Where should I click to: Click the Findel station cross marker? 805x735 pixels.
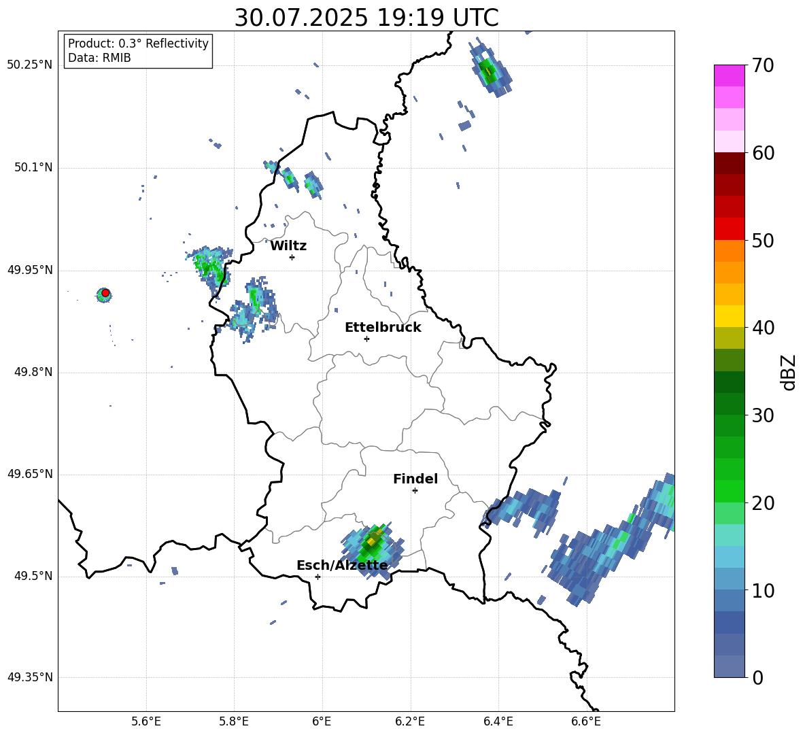[x=415, y=491]
